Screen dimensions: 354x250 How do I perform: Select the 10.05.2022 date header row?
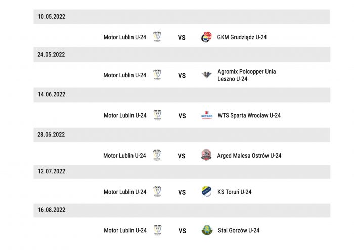point(182,17)
